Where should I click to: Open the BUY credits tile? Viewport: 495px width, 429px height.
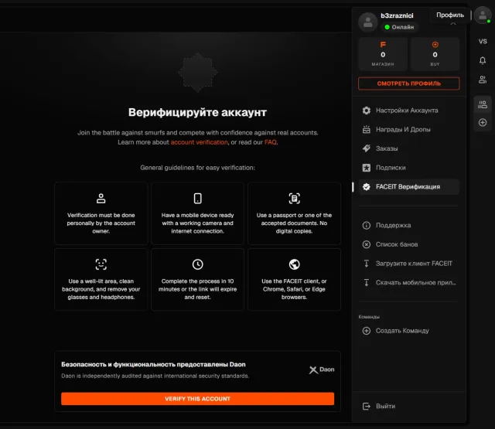pyautogui.click(x=435, y=54)
